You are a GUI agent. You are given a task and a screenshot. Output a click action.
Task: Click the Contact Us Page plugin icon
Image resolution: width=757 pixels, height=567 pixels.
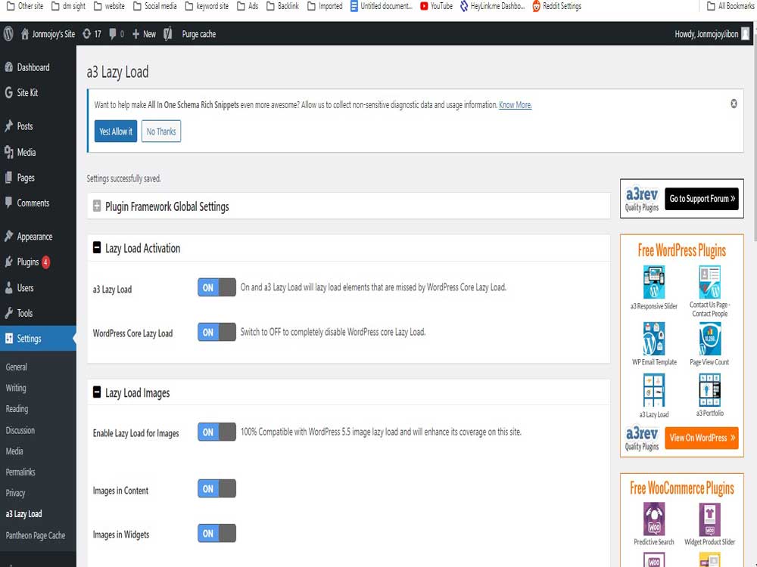tap(709, 282)
